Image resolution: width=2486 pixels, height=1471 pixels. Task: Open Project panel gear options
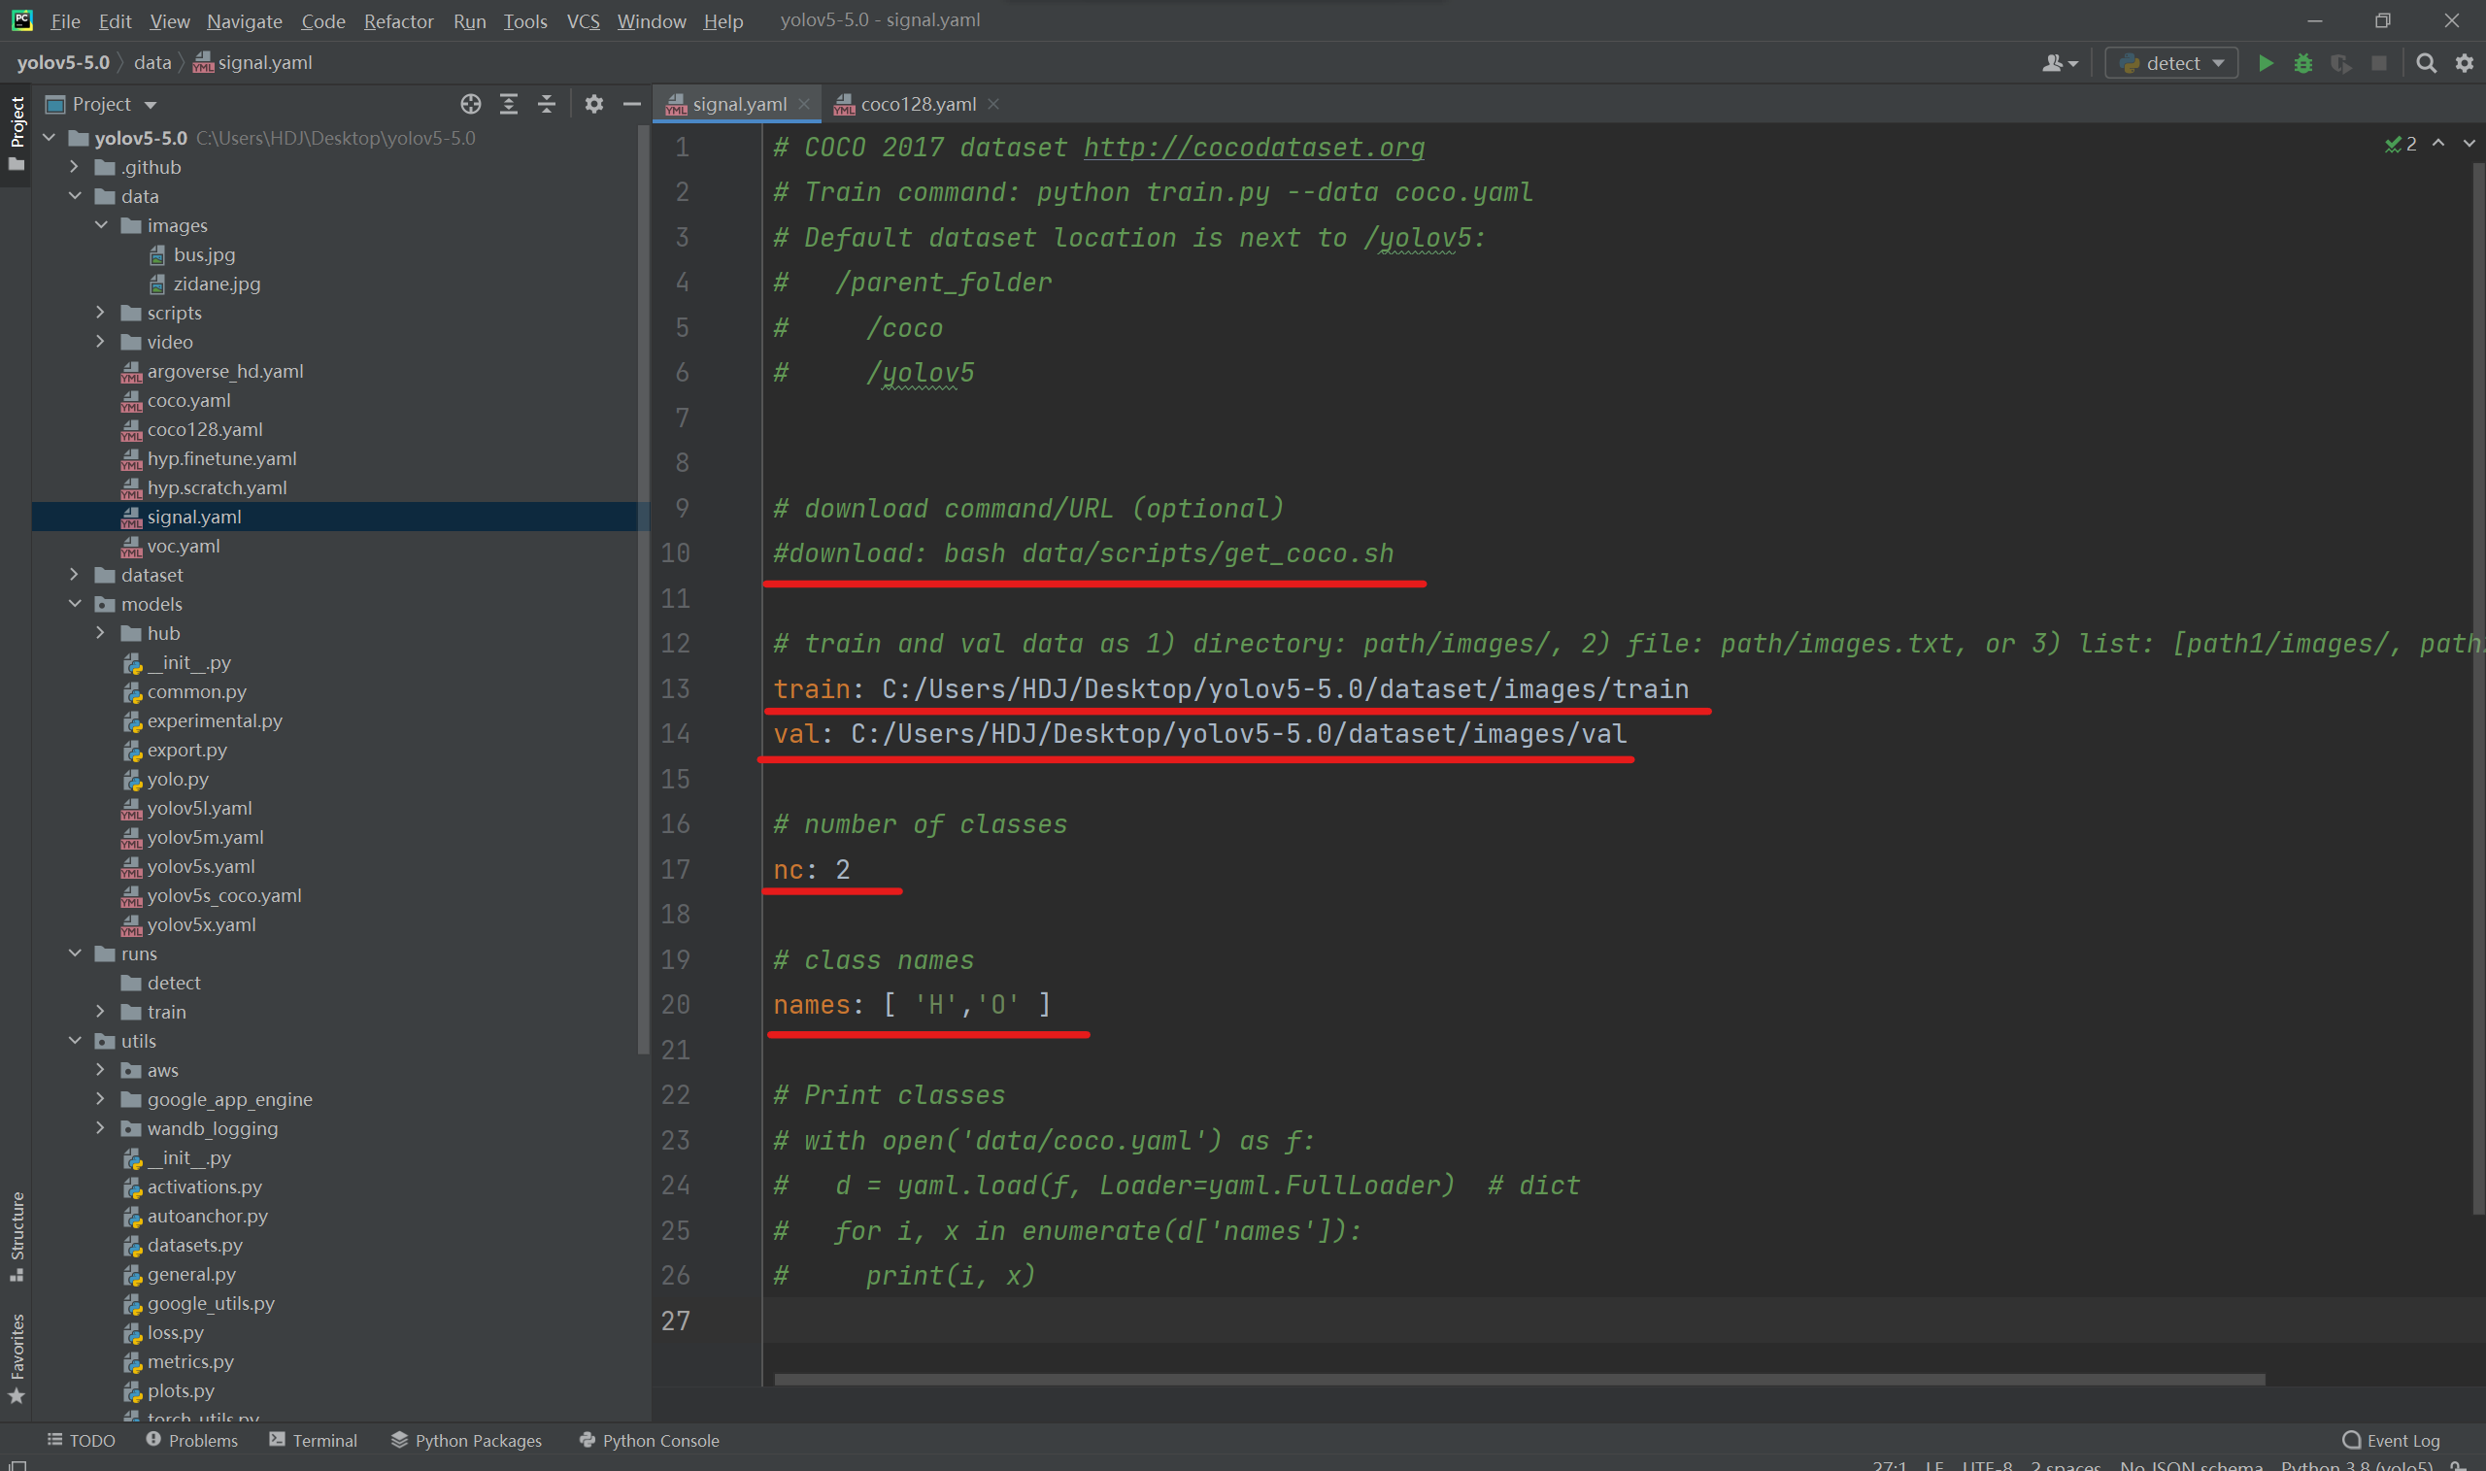click(593, 104)
